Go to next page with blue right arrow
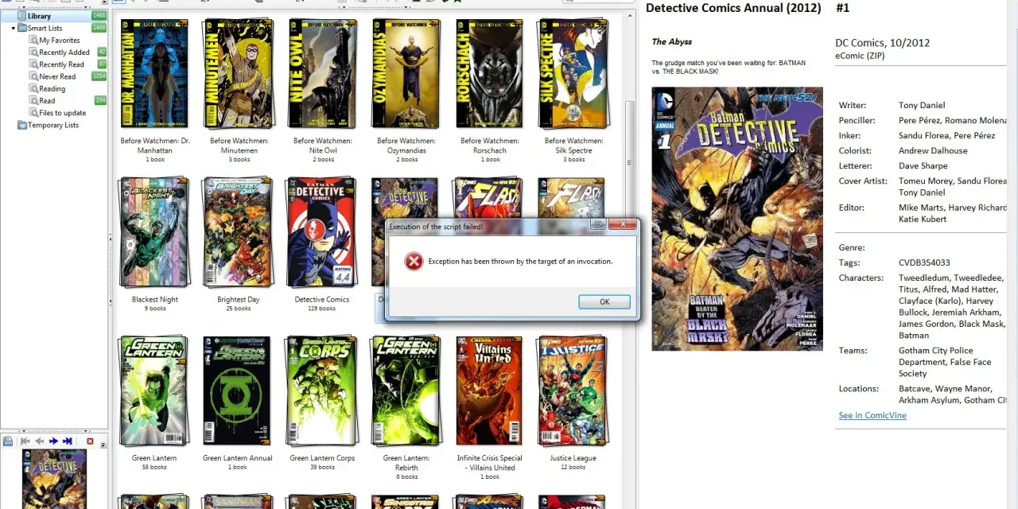The image size is (1018, 509). [53, 441]
